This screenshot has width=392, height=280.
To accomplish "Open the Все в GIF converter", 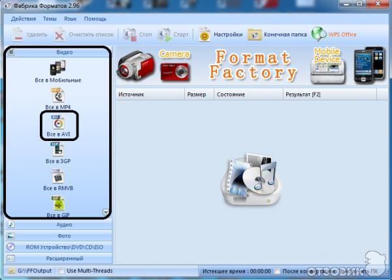I will click(x=58, y=205).
